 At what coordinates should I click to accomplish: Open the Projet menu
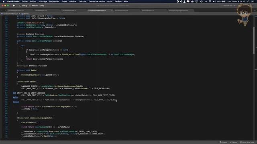(64, 2)
